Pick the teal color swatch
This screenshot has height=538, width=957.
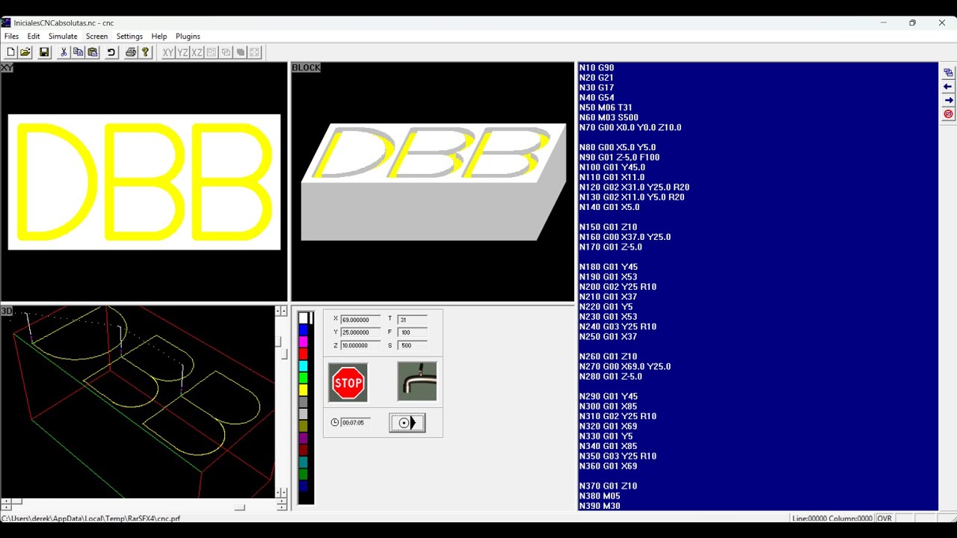(x=303, y=462)
